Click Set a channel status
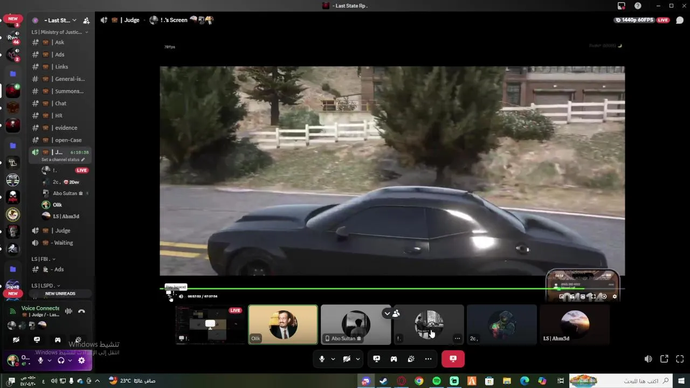Screen dimensions: 690x388 [63, 160]
